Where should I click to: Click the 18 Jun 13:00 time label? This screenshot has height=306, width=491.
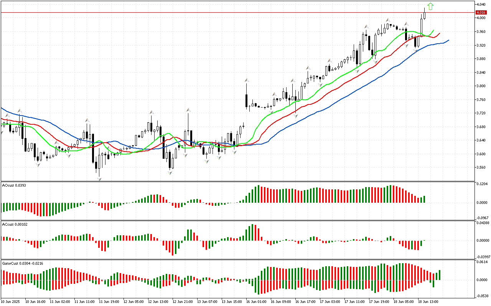point(428,301)
